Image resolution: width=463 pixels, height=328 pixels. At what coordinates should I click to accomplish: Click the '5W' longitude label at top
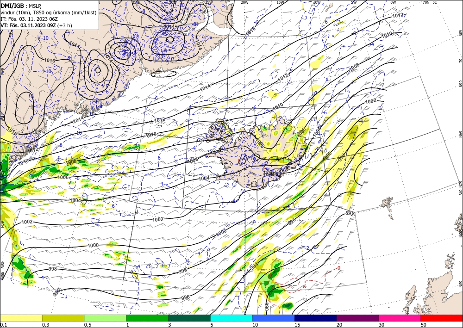(354, 2)
